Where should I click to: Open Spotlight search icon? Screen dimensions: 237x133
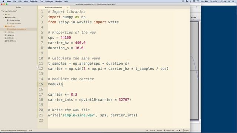pos(229,1)
